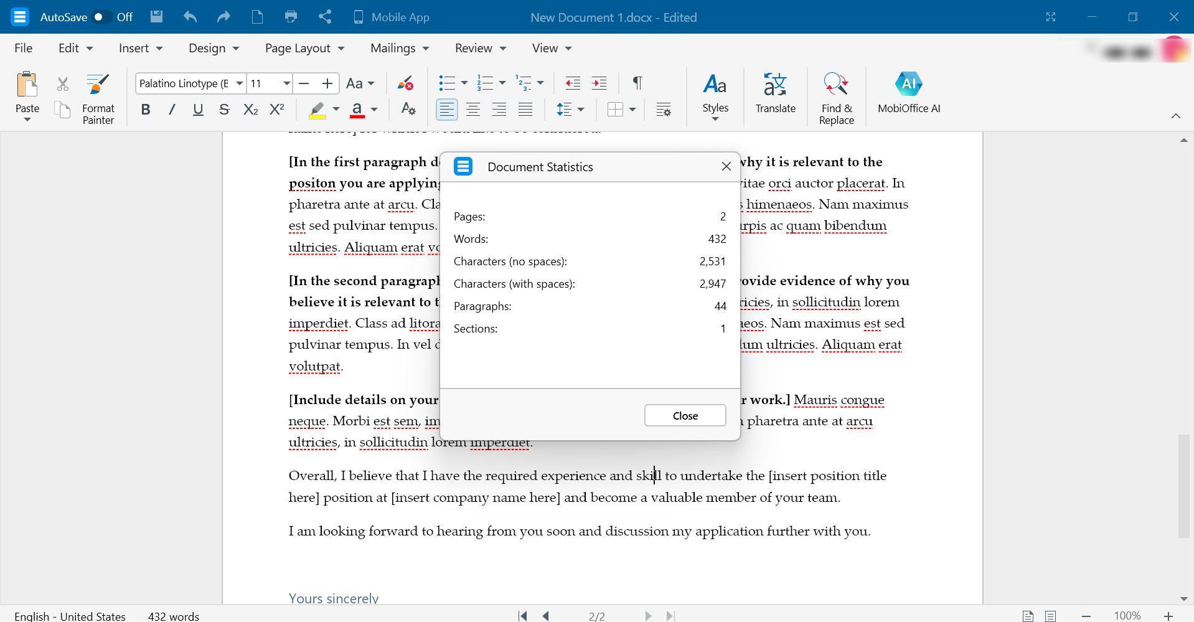Open the highlight color dropdown arrow

336,110
